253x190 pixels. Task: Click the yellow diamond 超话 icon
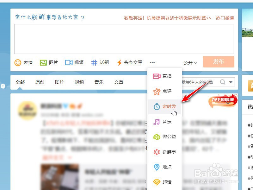(157, 182)
